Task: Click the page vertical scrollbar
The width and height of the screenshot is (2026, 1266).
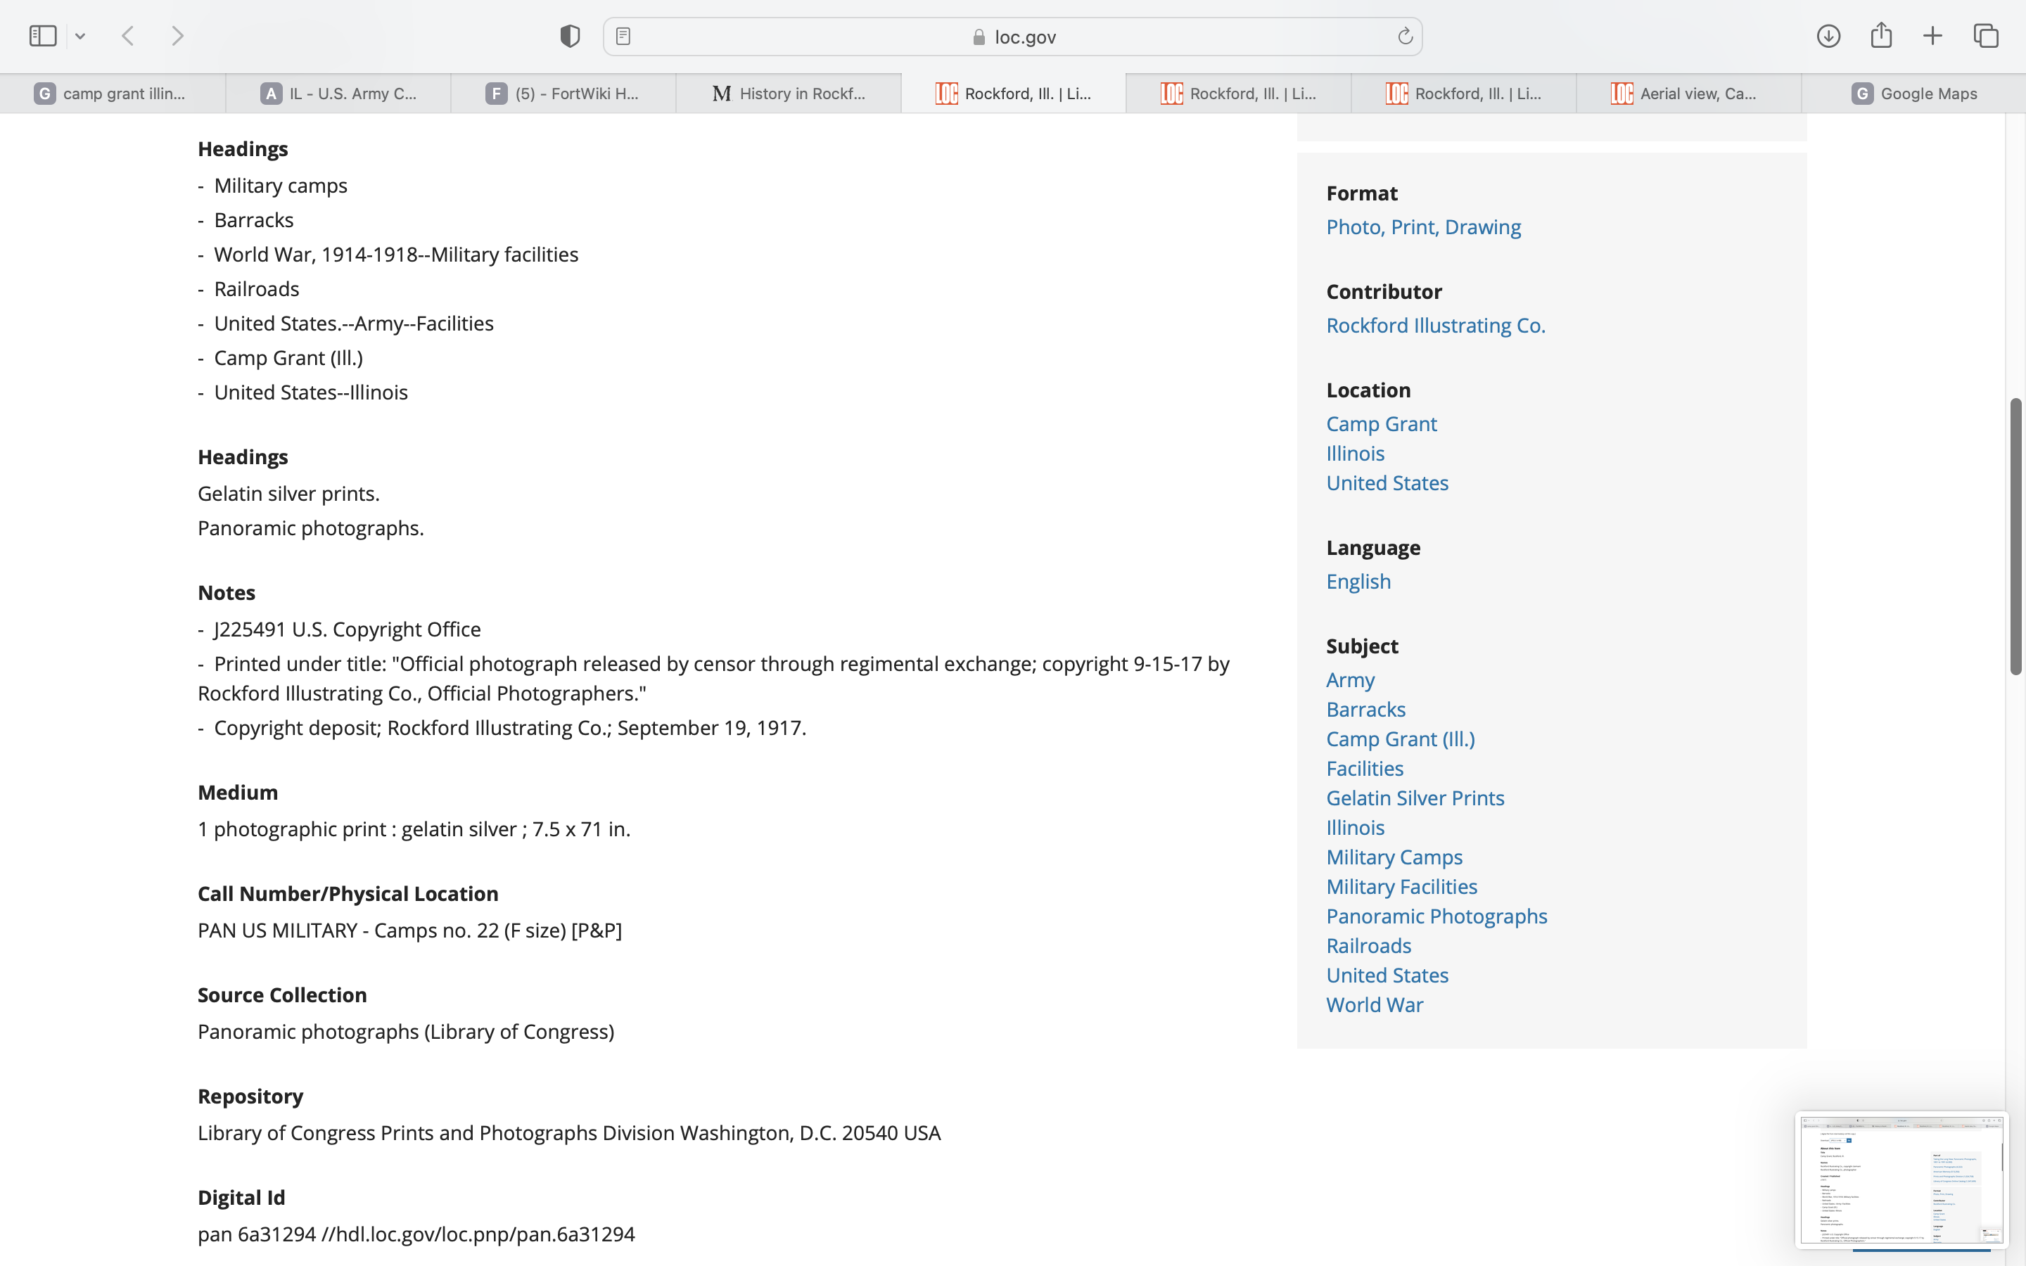Action: 2015,536
